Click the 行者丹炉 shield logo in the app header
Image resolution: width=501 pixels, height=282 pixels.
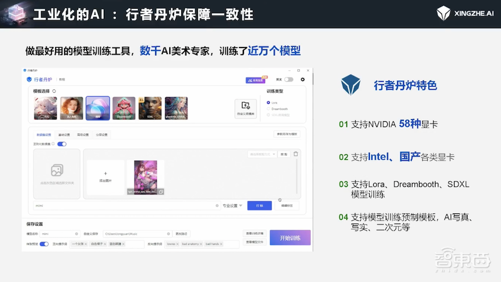click(x=29, y=80)
